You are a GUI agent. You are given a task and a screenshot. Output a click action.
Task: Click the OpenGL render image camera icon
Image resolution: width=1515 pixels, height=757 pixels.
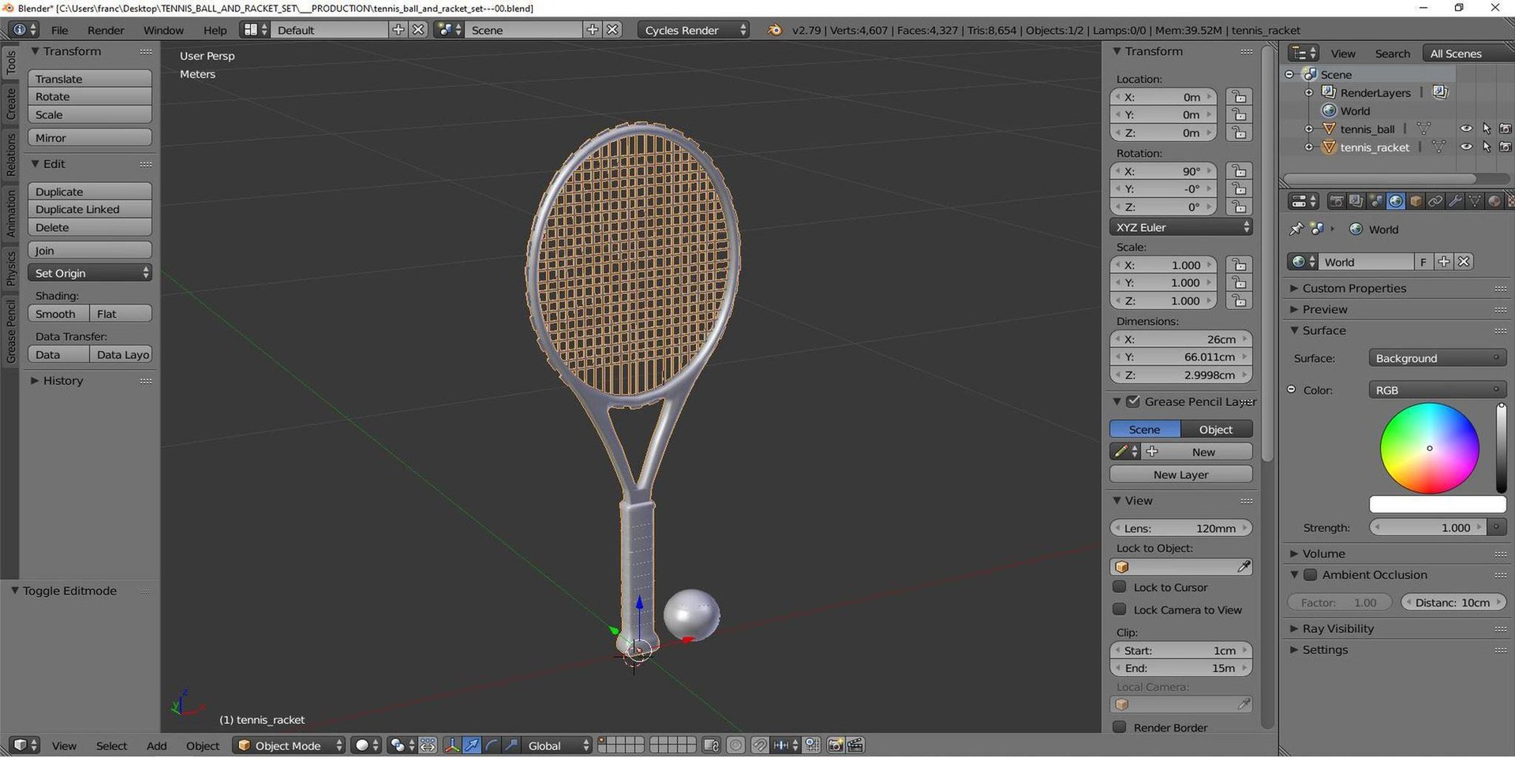(836, 745)
